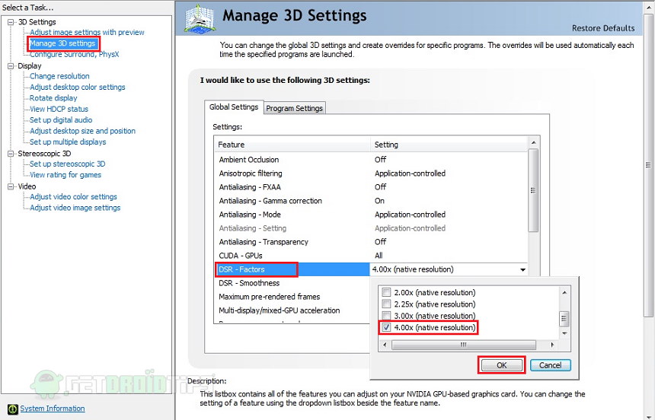Viewport: 655px width, 420px height.
Task: Select the Antialiasing - Transparency row
Action: pos(371,242)
